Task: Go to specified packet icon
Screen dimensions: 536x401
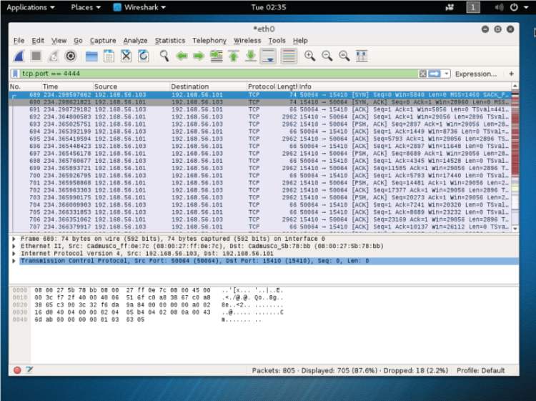Action: point(216,56)
